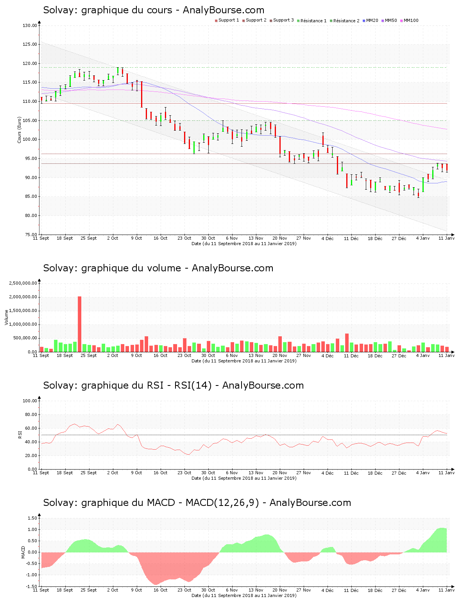Click the 2,000,000.00 volume axis value

click(23, 297)
